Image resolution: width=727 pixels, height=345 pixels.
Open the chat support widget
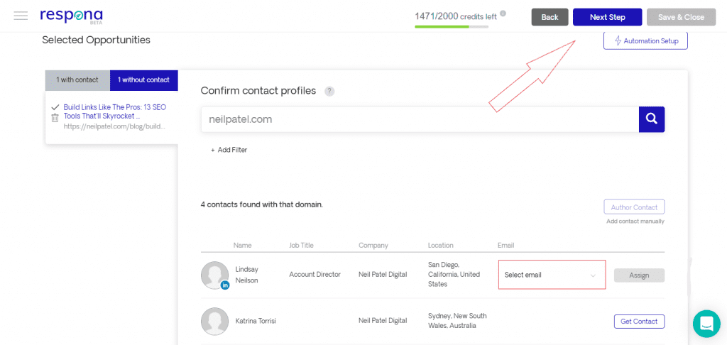[706, 324]
